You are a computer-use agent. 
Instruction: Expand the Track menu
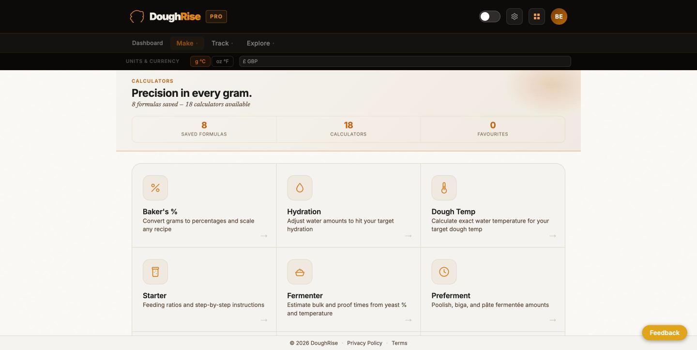click(x=222, y=43)
